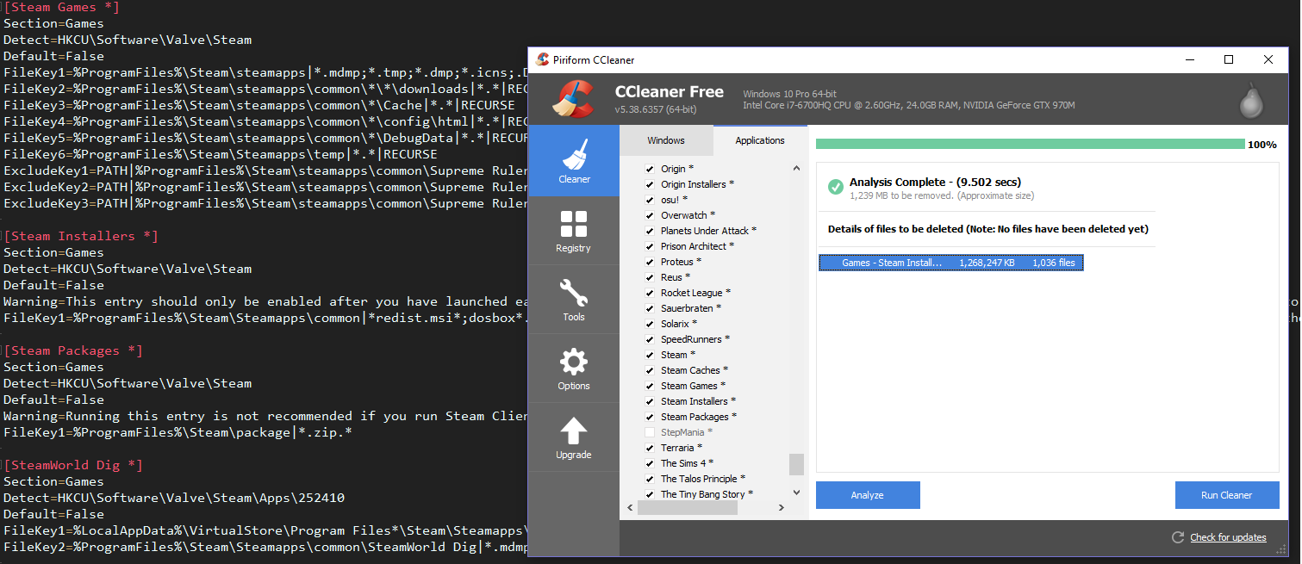Uncheck the Proteus * checkbox
The width and height of the screenshot is (1302, 564).
(x=650, y=262)
